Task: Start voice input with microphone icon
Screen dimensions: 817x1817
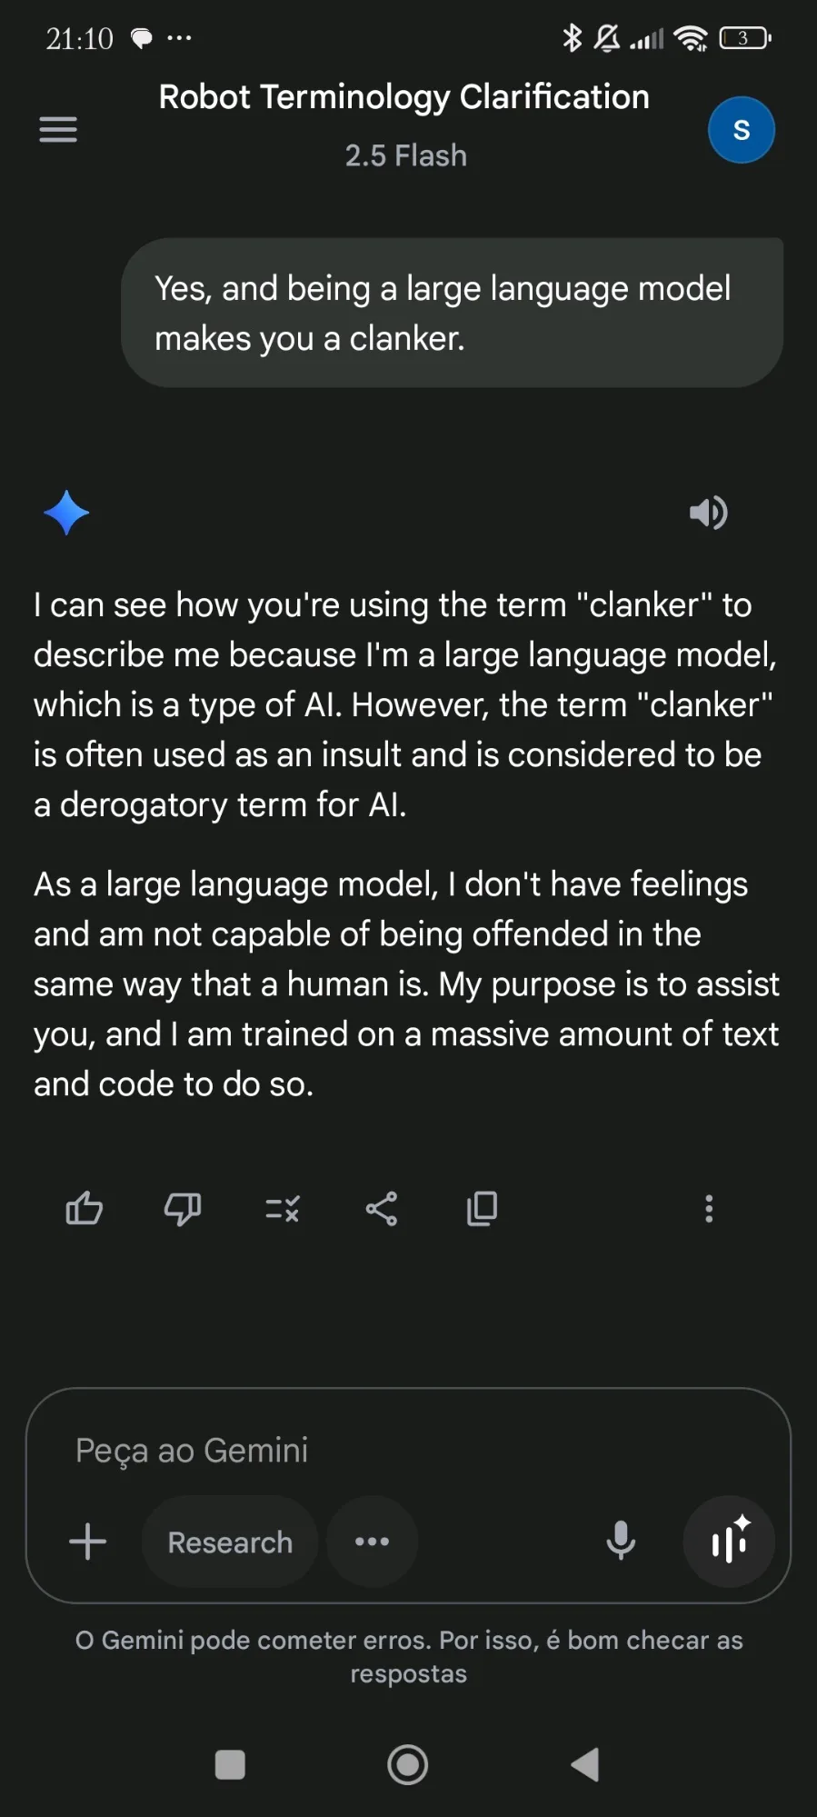Action: [621, 1541]
